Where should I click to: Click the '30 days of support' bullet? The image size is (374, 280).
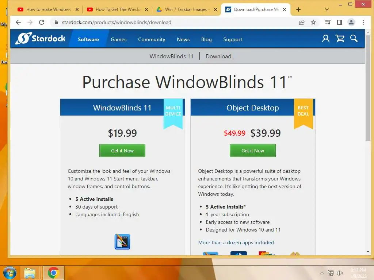(x=96, y=207)
